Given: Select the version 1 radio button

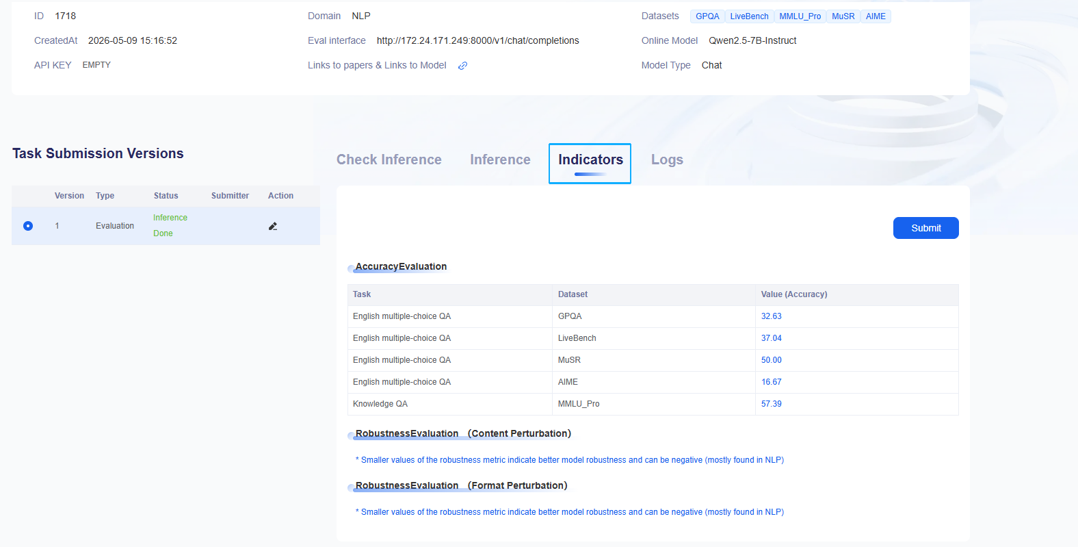Looking at the screenshot, I should click(x=28, y=226).
